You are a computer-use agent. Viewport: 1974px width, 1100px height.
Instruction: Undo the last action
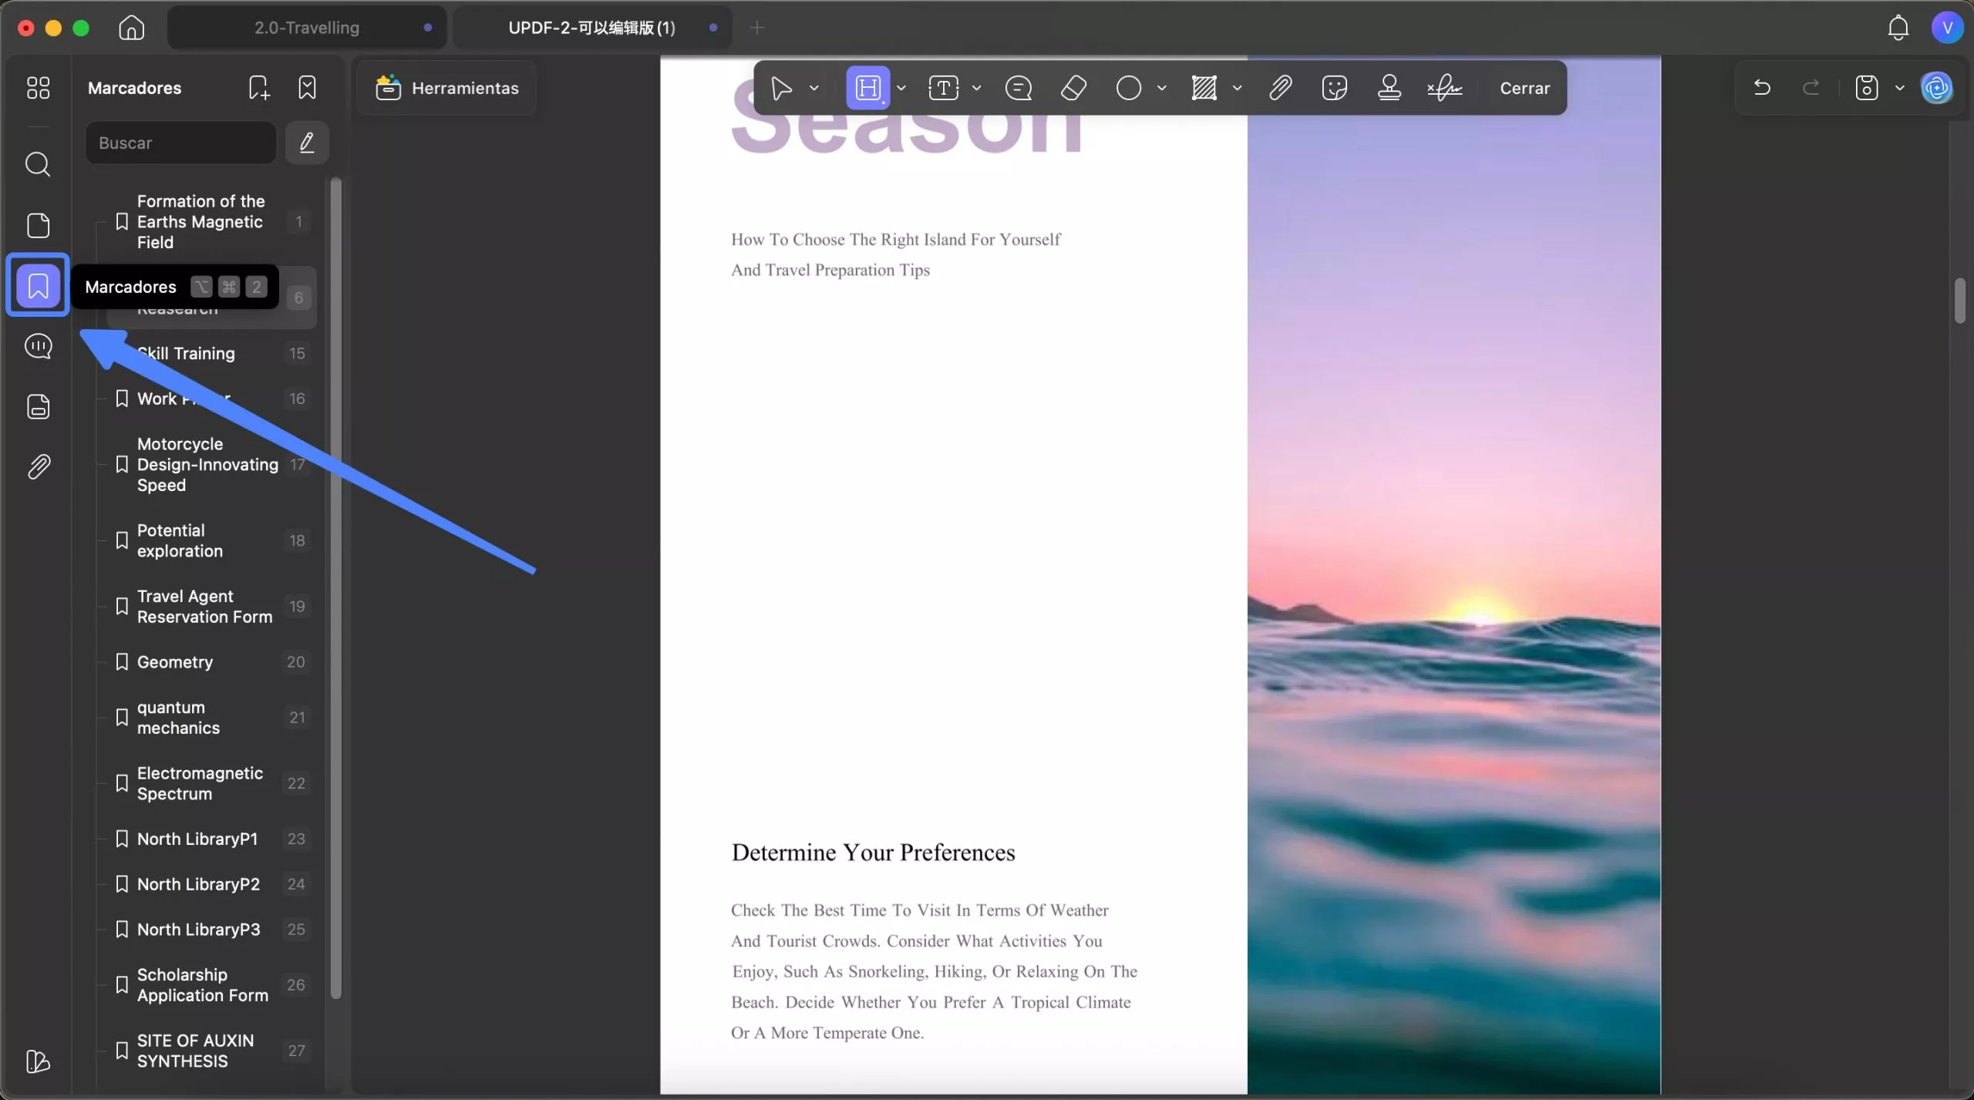click(x=1762, y=88)
